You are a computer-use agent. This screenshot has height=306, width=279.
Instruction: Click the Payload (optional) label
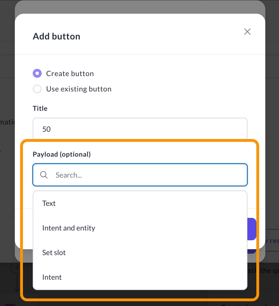point(62,154)
